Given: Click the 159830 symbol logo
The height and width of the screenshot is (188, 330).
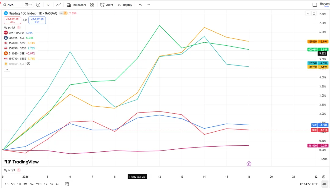Looking at the screenshot, I should click(6, 43).
